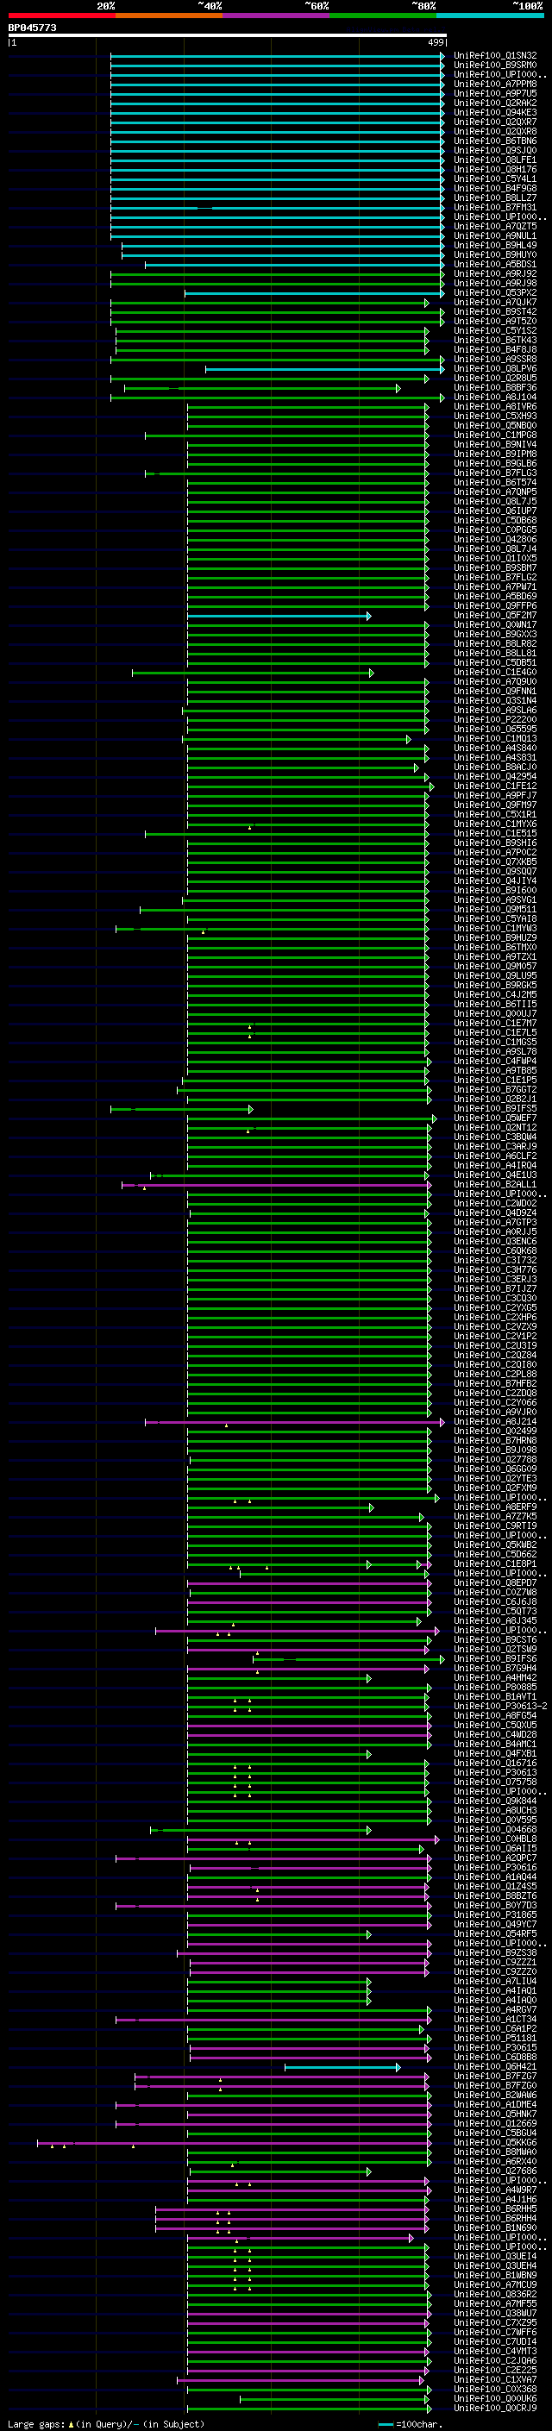This screenshot has width=552, height=2431.
Task: Select the UniRef100_C1XVA7 label
Action: [x=495, y=2379]
